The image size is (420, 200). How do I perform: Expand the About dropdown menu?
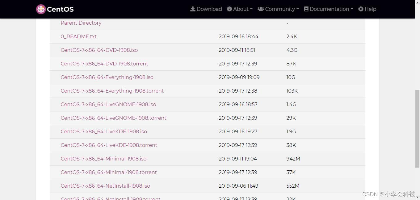[240, 9]
